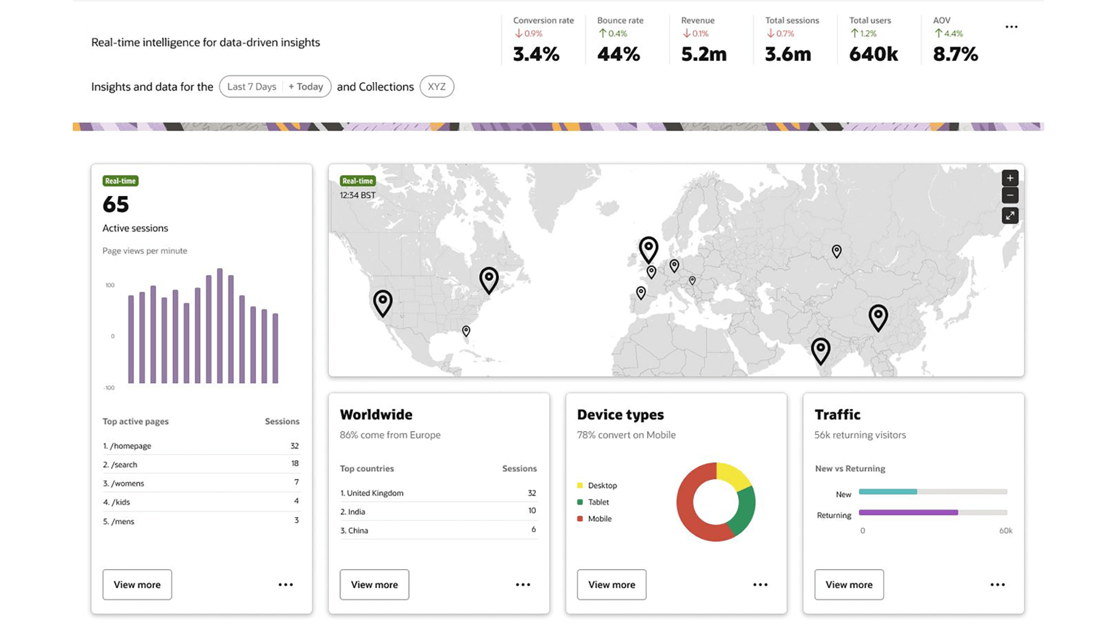1117x628 pixels.
Task: Click the Real-time badge on the map
Action: [x=357, y=181]
